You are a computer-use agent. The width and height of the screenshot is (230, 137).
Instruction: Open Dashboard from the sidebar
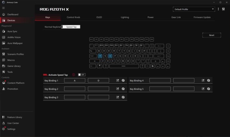[x=13, y=14]
